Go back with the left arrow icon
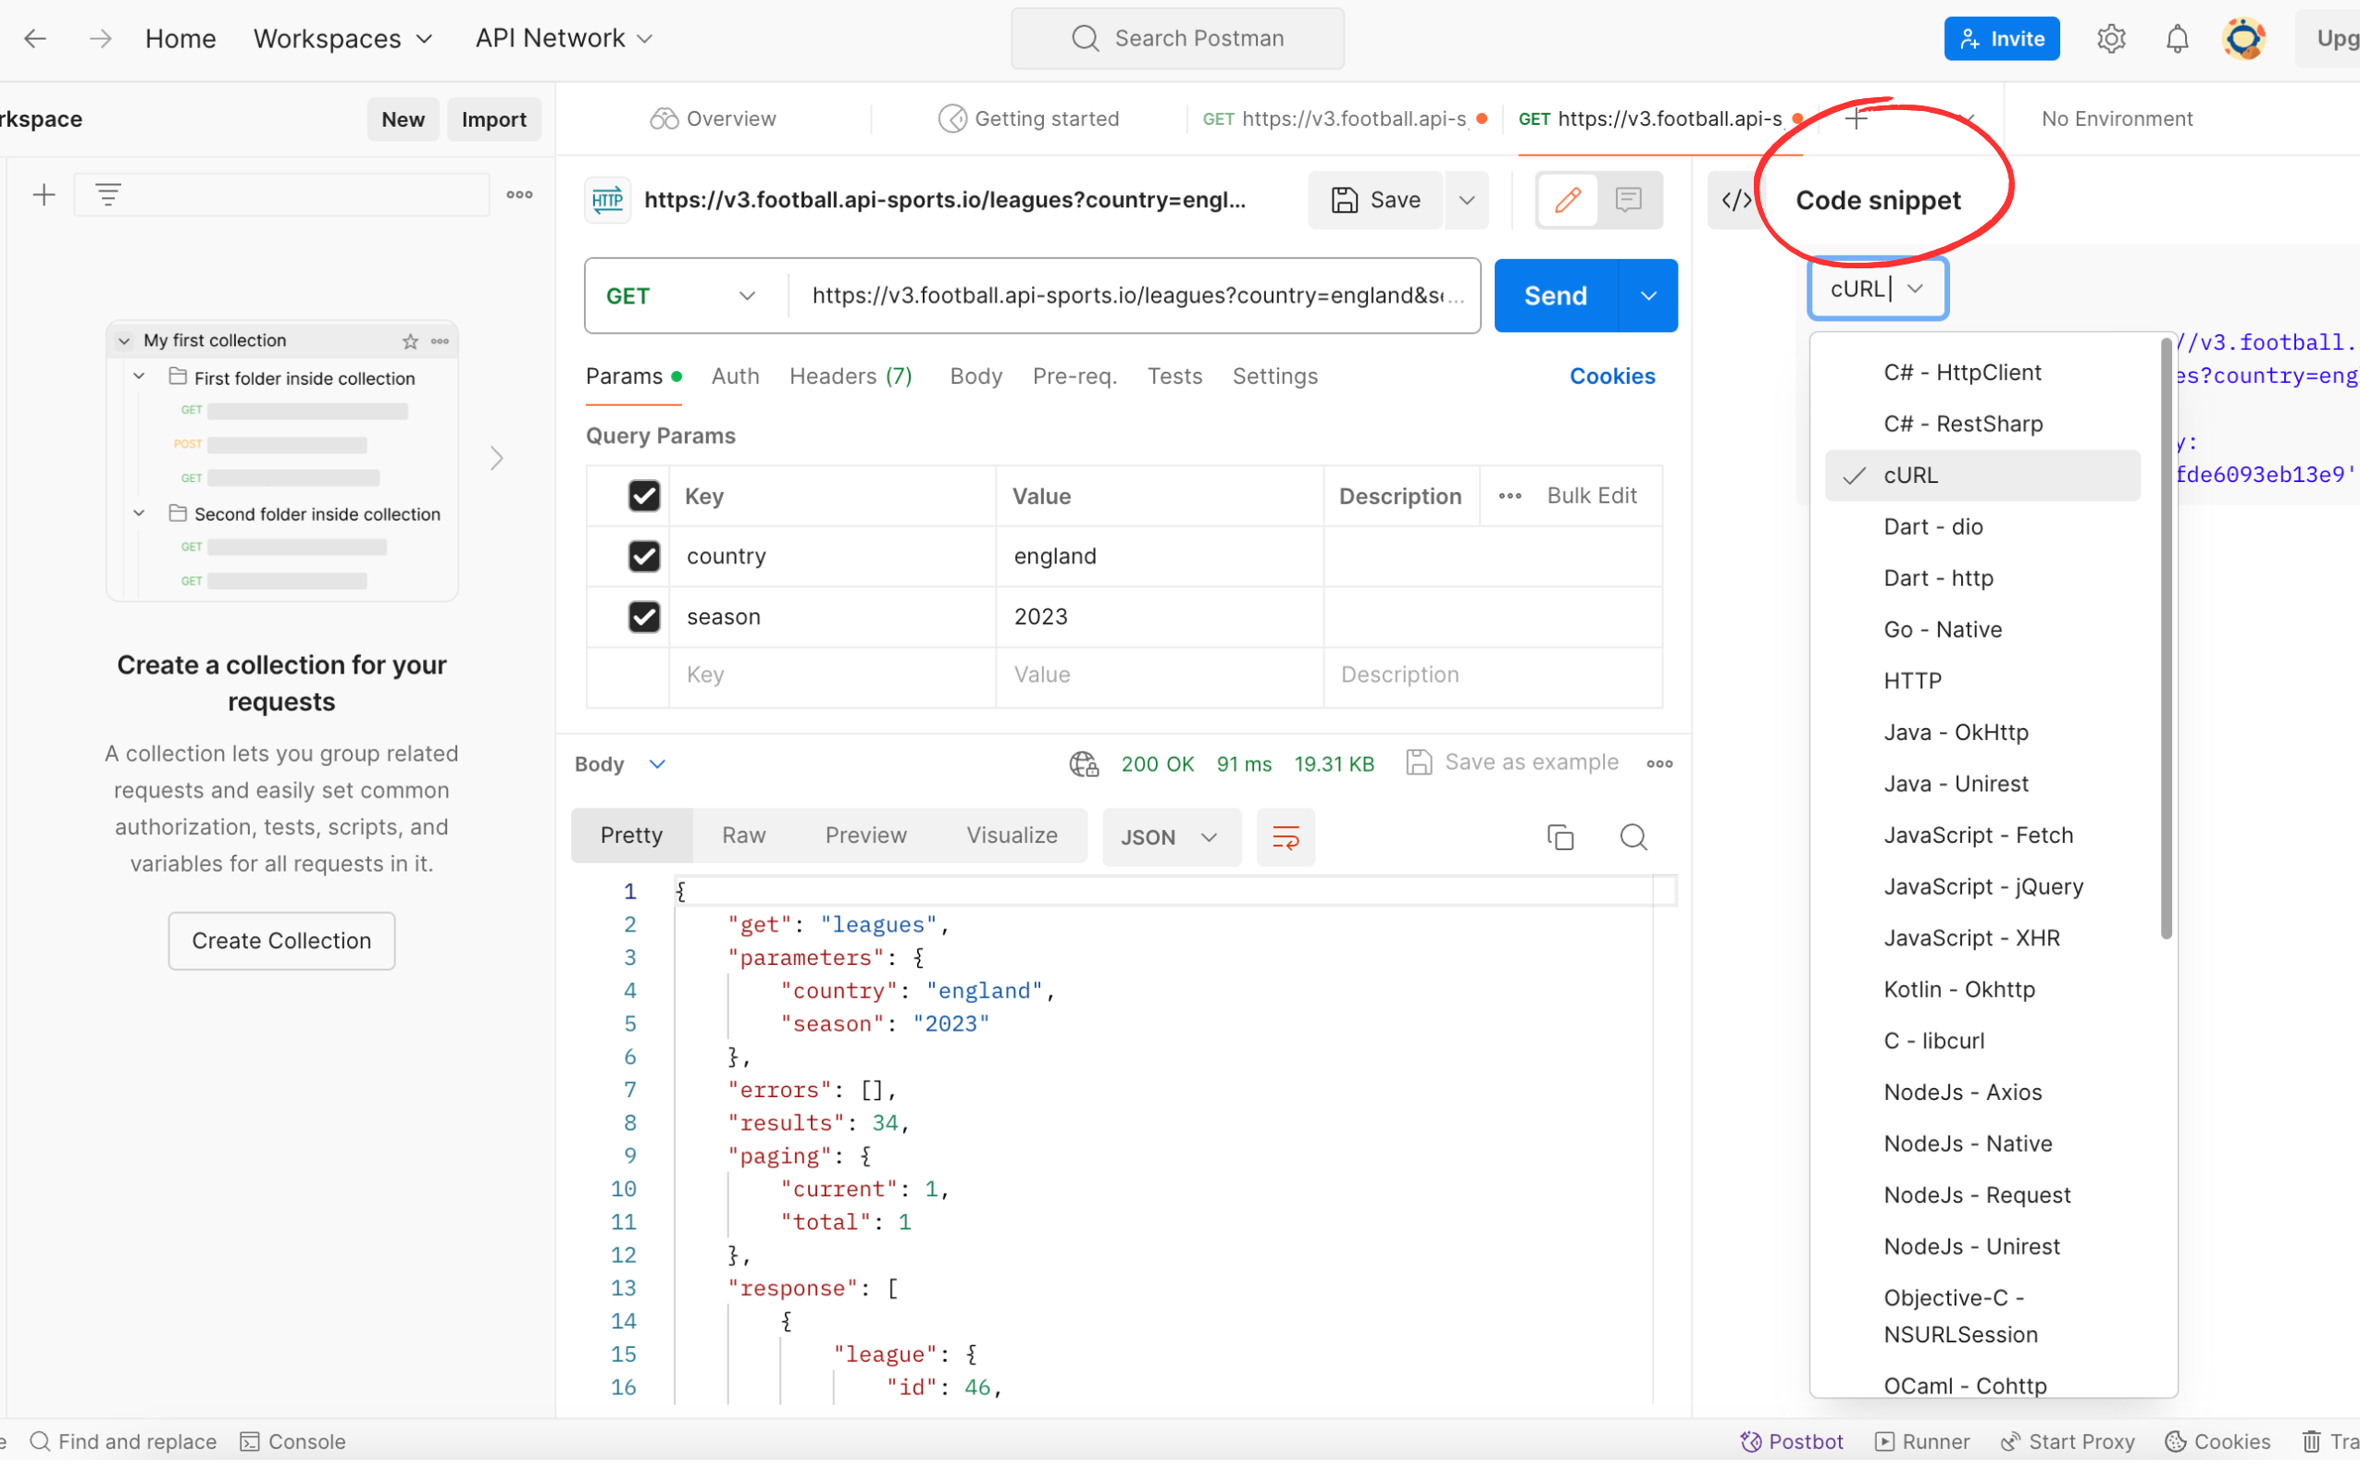This screenshot has width=2360, height=1471. [x=35, y=38]
